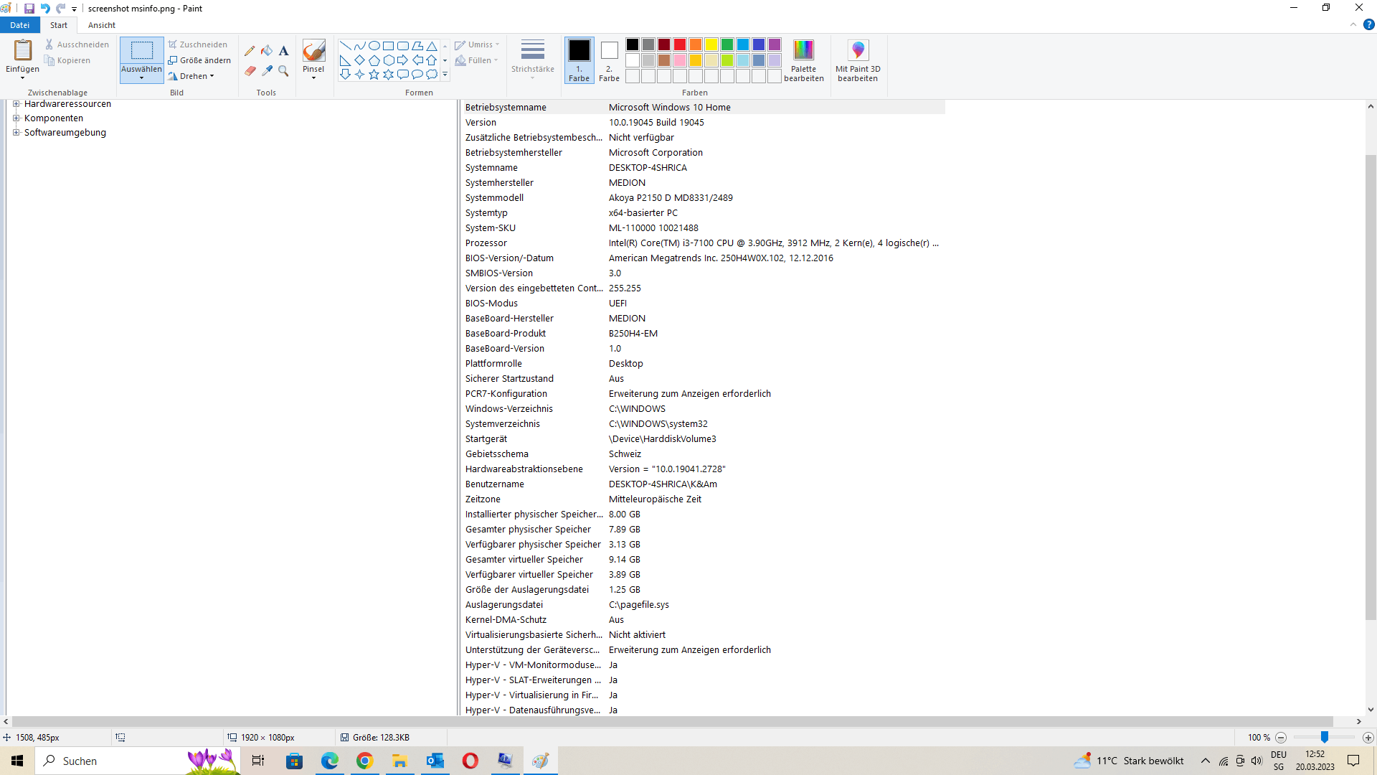Screen dimensions: 1377x775
Task: Select the Pencil tool
Action: [x=250, y=51]
